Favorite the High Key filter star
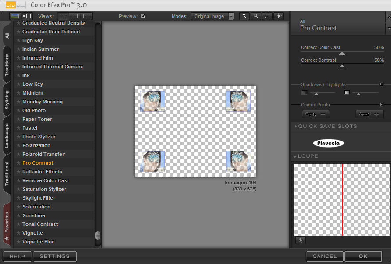 tap(18, 40)
